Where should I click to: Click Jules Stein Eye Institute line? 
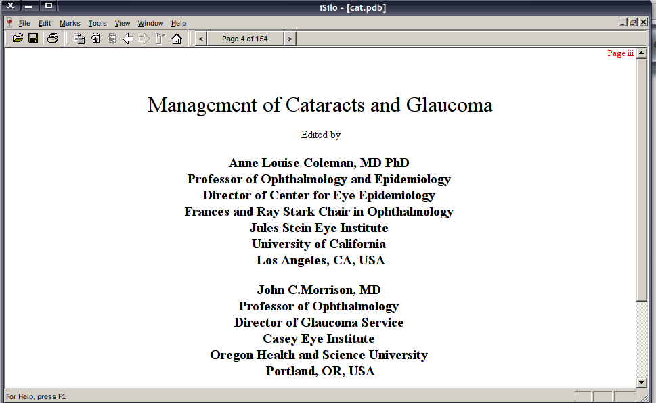tap(319, 228)
